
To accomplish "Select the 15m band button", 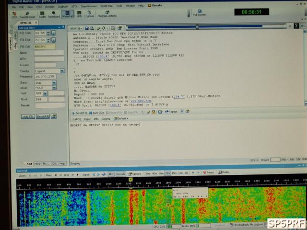I will coord(174,173).
